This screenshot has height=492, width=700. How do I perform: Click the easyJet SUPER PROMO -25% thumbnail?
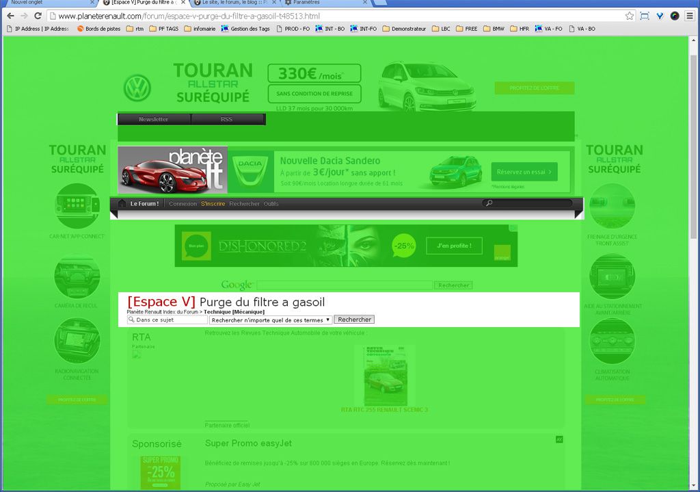pyautogui.click(x=160, y=472)
